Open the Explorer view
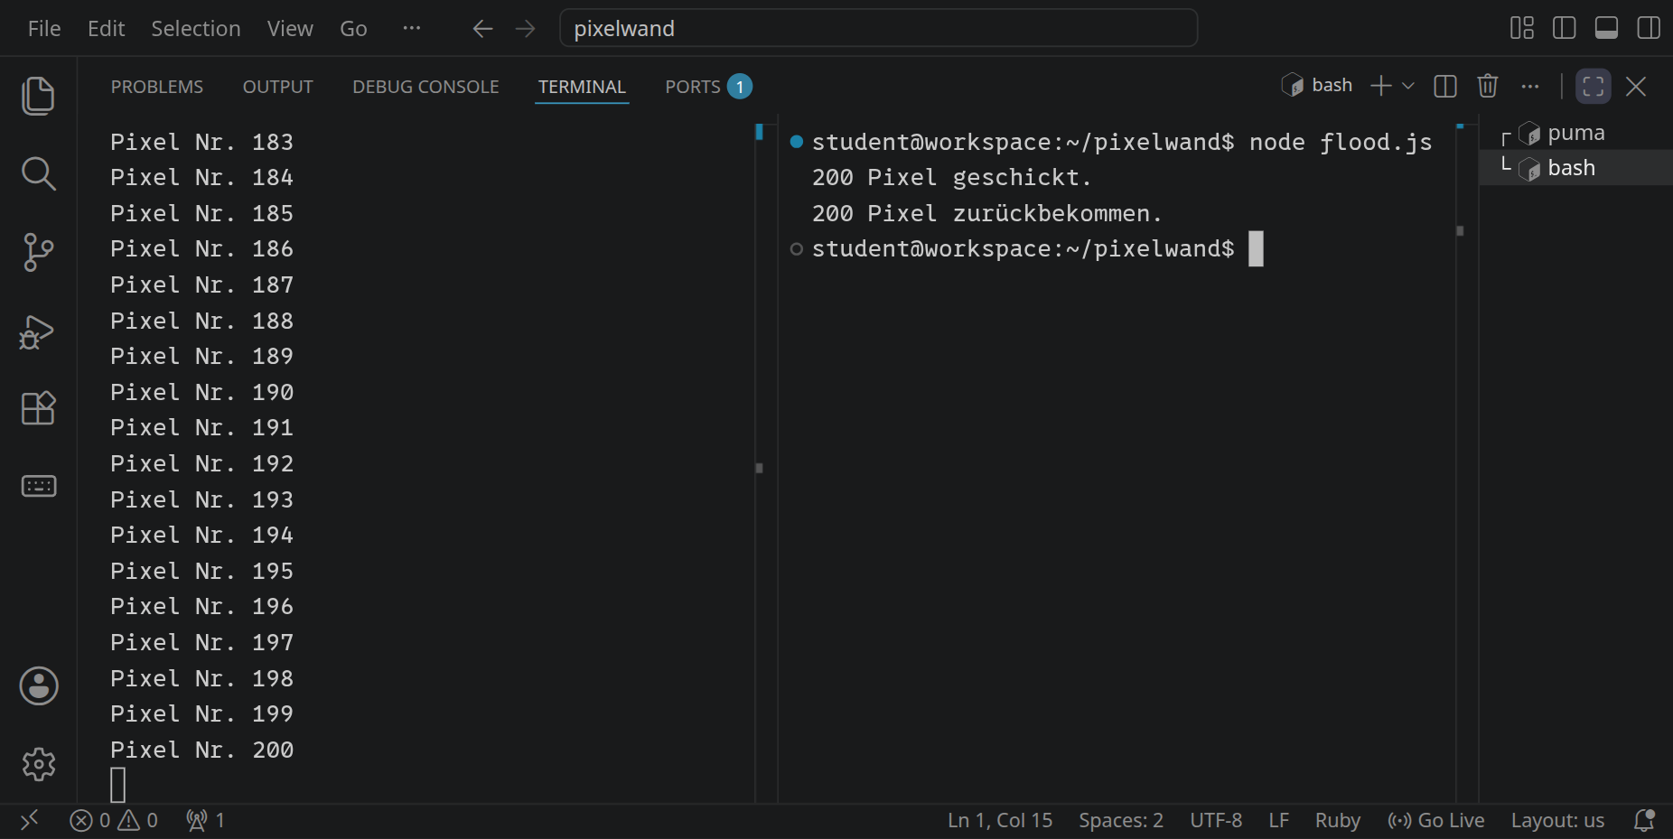This screenshot has height=839, width=1673. pyautogui.click(x=38, y=96)
